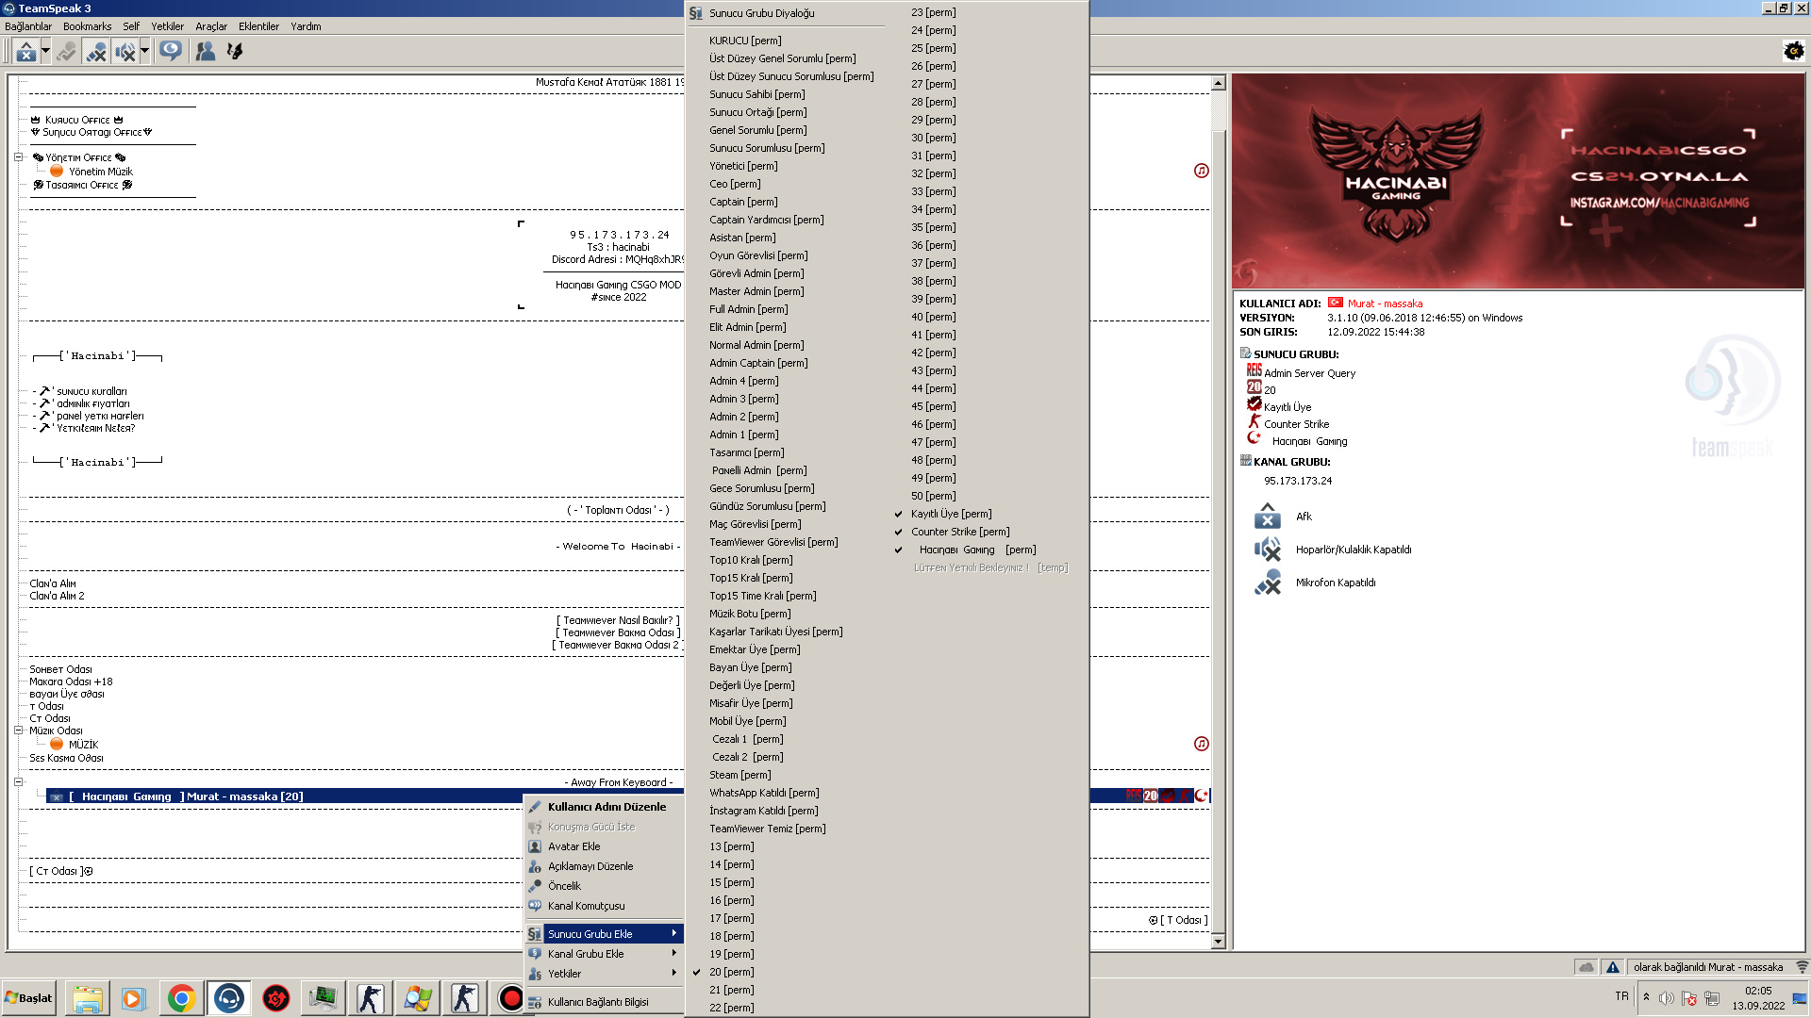The width and height of the screenshot is (1811, 1018).
Task: Click the warning triangle icon in status bar
Action: (1612, 967)
